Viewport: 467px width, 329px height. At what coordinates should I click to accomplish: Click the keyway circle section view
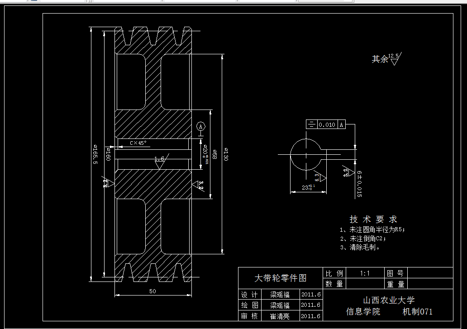(x=306, y=154)
